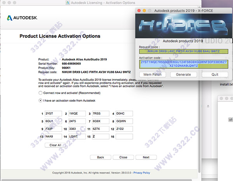Click activation code field 3 containing 7RSS
Viewport: 233px width, 181px height.
[x=101, y=114]
